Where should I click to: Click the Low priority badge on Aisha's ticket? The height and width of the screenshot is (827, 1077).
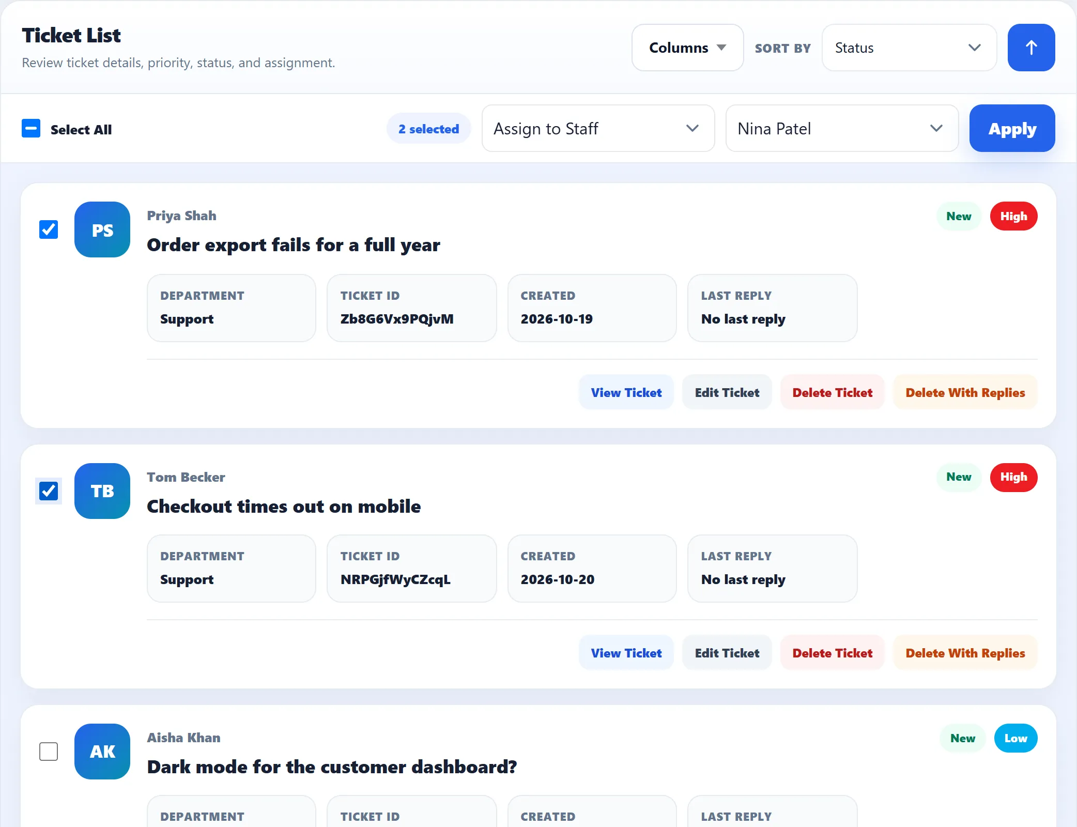pos(1016,738)
